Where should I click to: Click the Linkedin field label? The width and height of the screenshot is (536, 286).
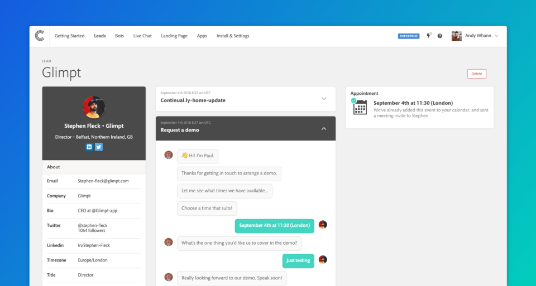click(x=55, y=245)
